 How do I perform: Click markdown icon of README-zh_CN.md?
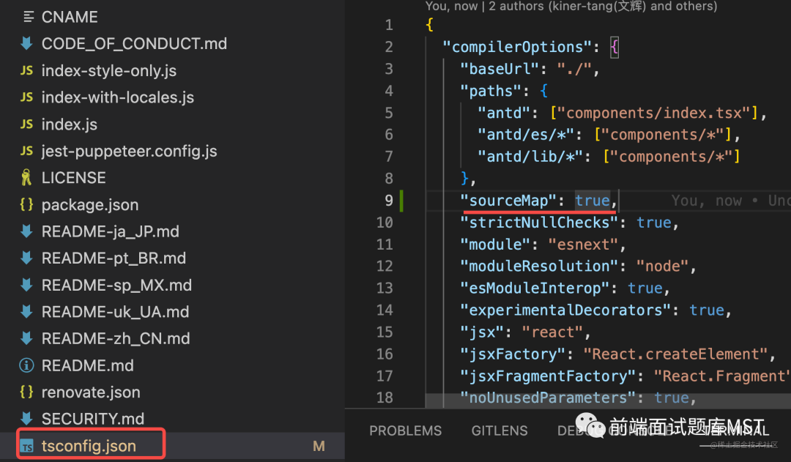click(x=27, y=338)
